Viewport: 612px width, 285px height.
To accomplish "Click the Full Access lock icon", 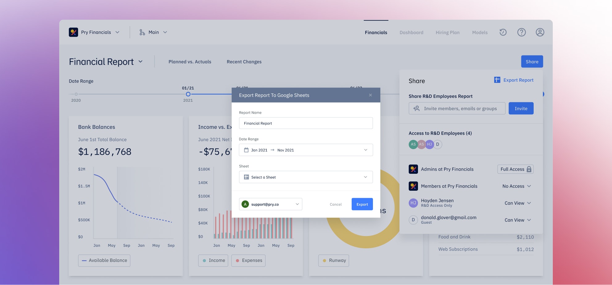I will pos(529,169).
